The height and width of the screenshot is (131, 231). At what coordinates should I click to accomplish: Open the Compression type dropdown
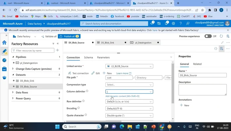(x=129, y=85)
